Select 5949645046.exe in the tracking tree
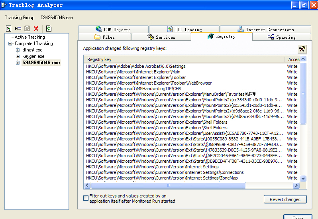Screen dimensions: 318x219 click(41, 63)
